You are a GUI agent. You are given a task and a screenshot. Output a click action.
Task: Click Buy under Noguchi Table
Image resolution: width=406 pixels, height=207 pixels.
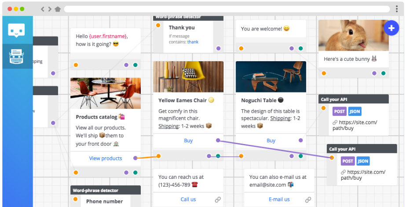tap(271, 140)
